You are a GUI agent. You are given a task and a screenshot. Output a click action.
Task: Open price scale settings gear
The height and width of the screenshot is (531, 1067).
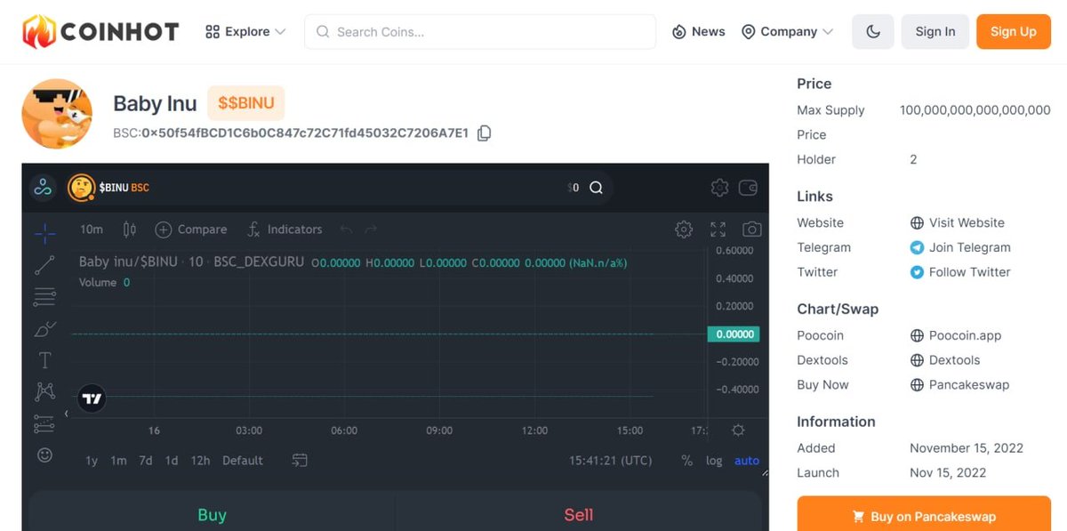(x=738, y=430)
